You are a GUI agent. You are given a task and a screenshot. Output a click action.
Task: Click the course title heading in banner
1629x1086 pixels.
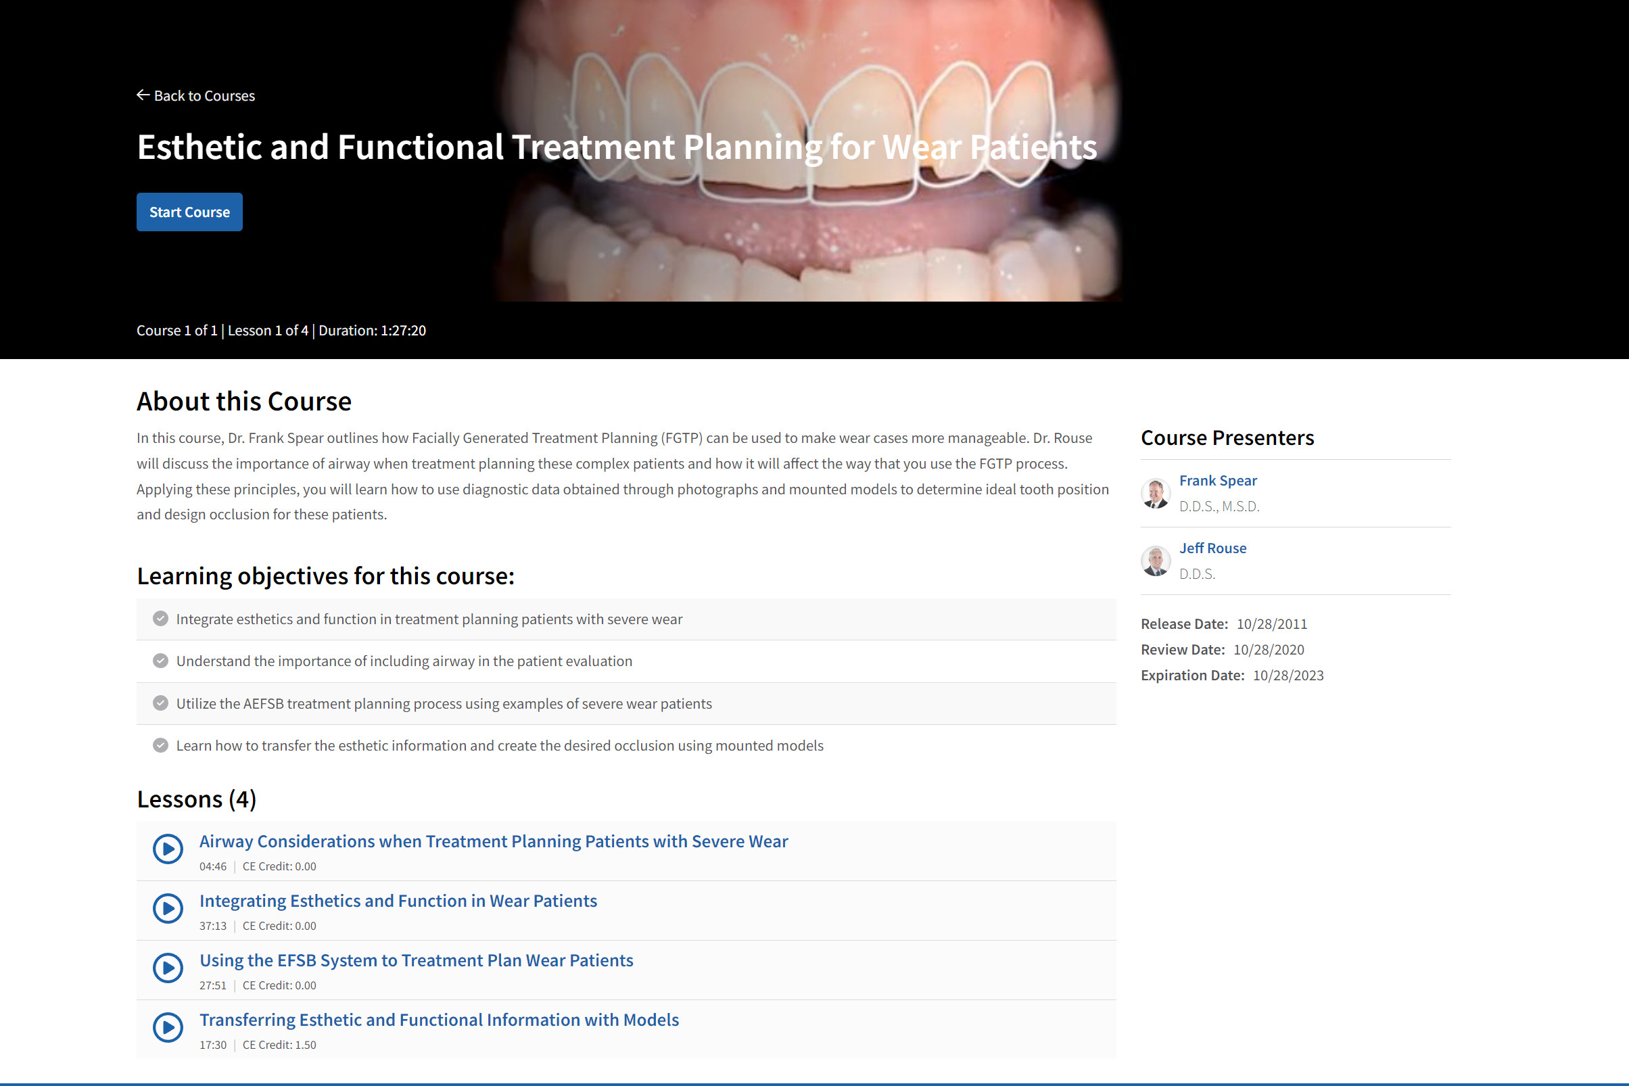pos(617,147)
